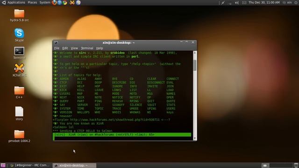Select the xin@xin-desktop taskbar button
This screenshot has width=299, height=168.
click(x=74, y=165)
